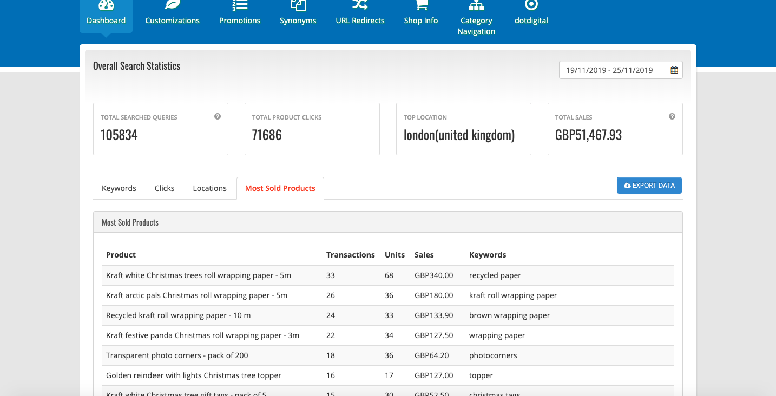Click the Overall Search Statistics heading
This screenshot has height=396, width=776.
point(136,66)
